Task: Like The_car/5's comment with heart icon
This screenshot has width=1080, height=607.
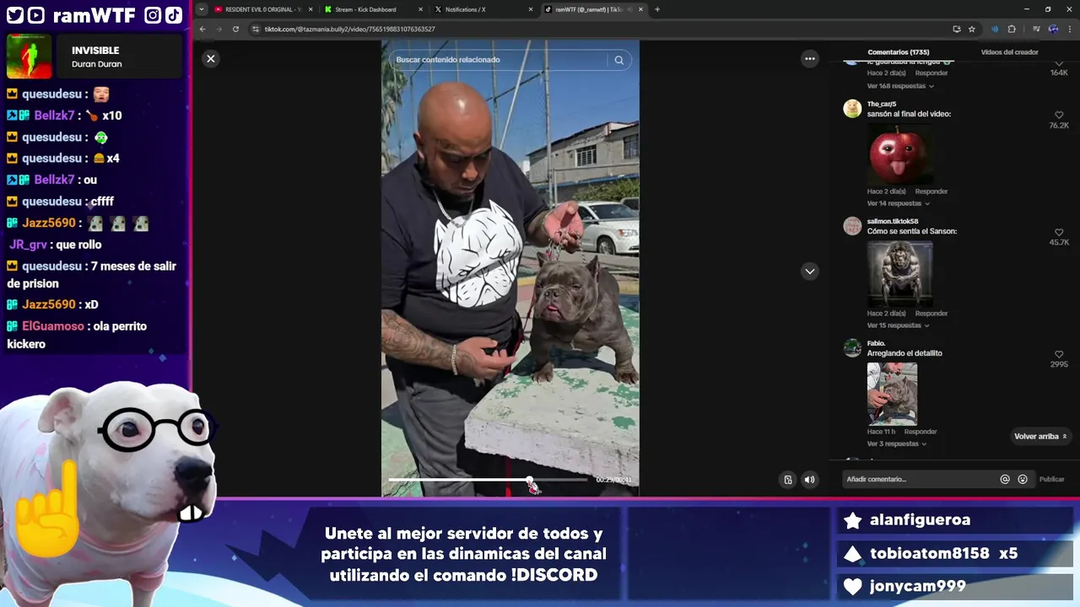Action: pos(1059,115)
